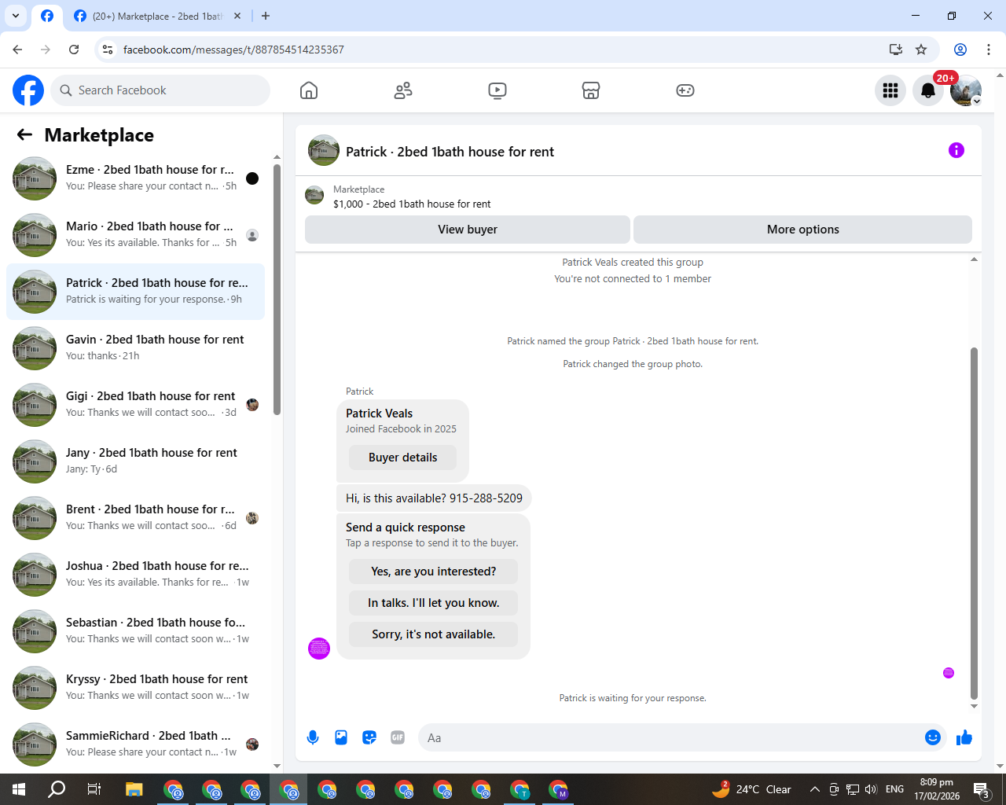This screenshot has height=805, width=1006.
Task: Attach a photo with image icon
Action: pyautogui.click(x=341, y=737)
